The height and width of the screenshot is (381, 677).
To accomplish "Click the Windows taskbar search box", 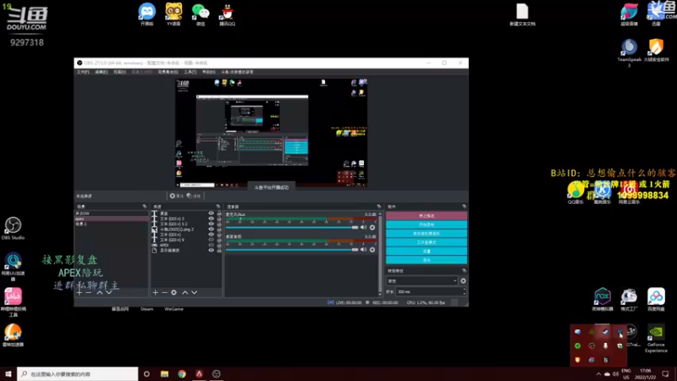I will click(x=78, y=373).
